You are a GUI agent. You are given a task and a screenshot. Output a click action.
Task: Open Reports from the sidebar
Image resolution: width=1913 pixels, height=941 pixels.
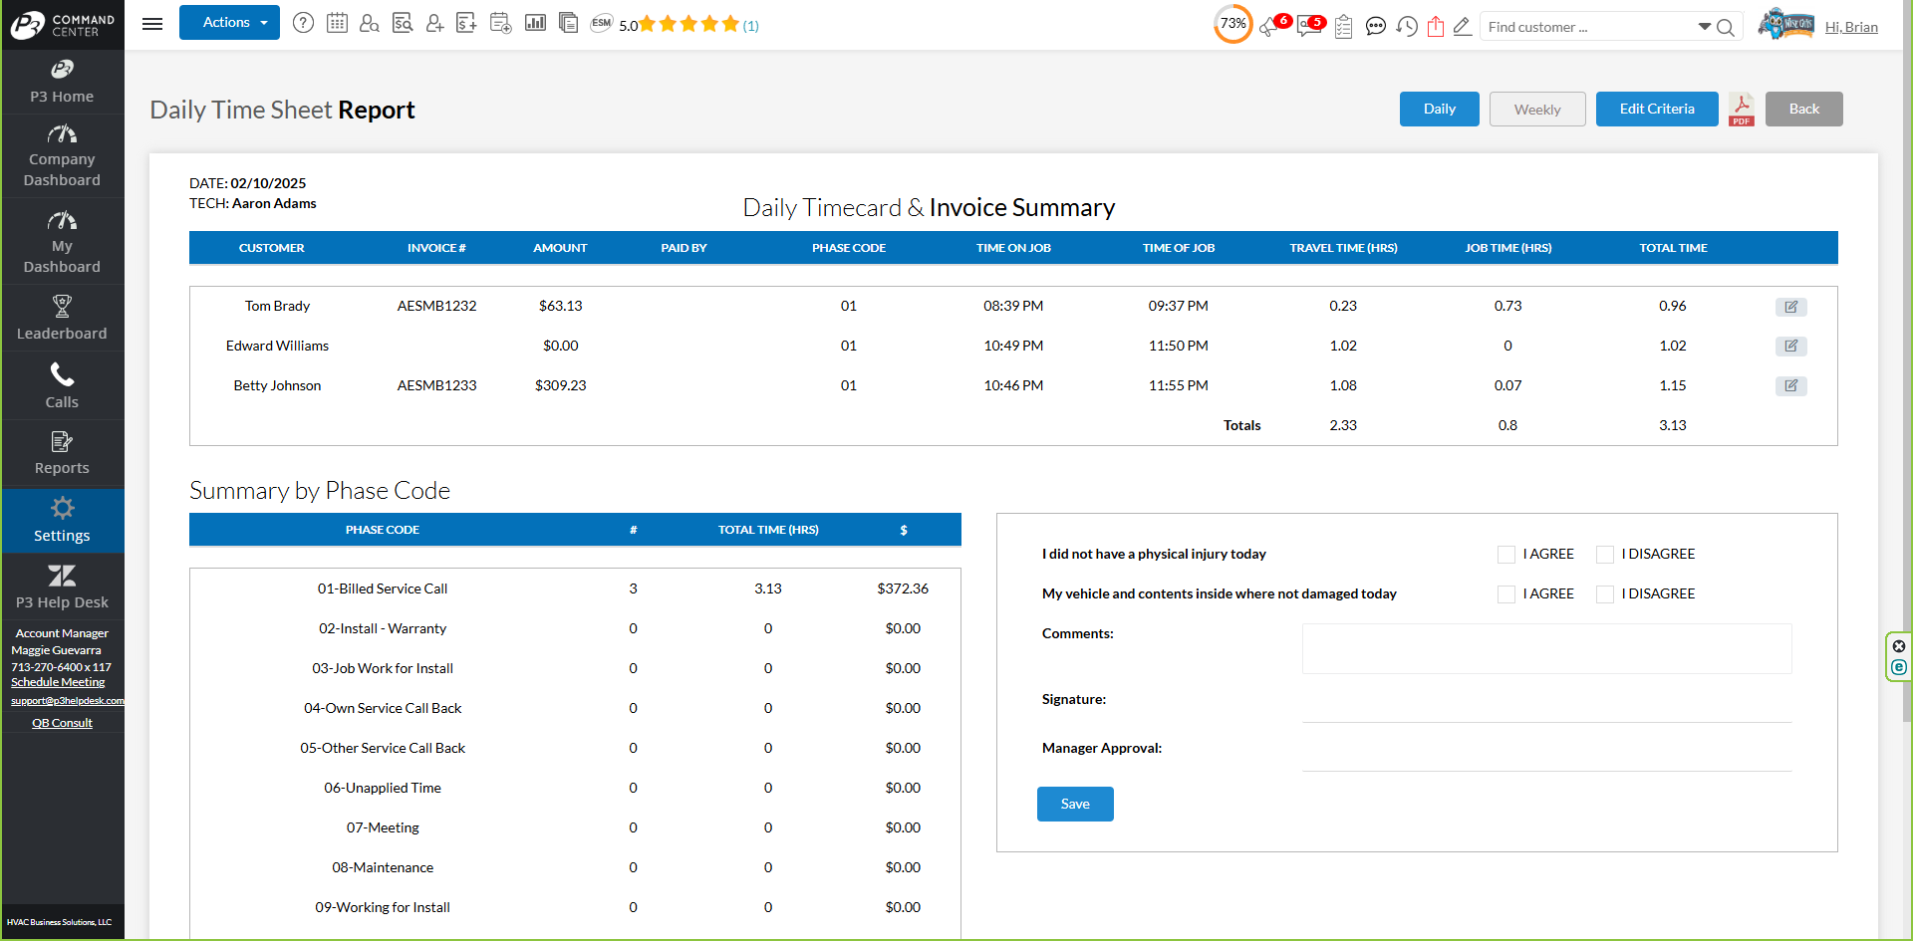(62, 453)
